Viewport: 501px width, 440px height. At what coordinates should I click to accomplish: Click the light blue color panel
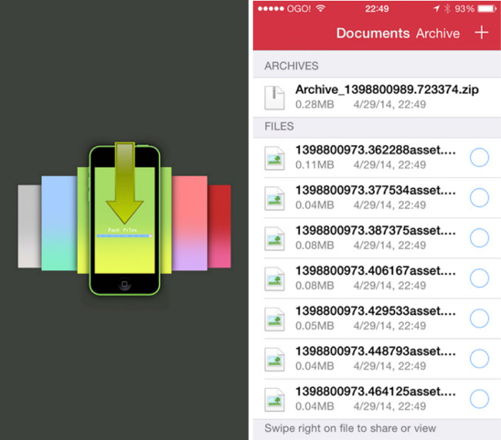(59, 224)
